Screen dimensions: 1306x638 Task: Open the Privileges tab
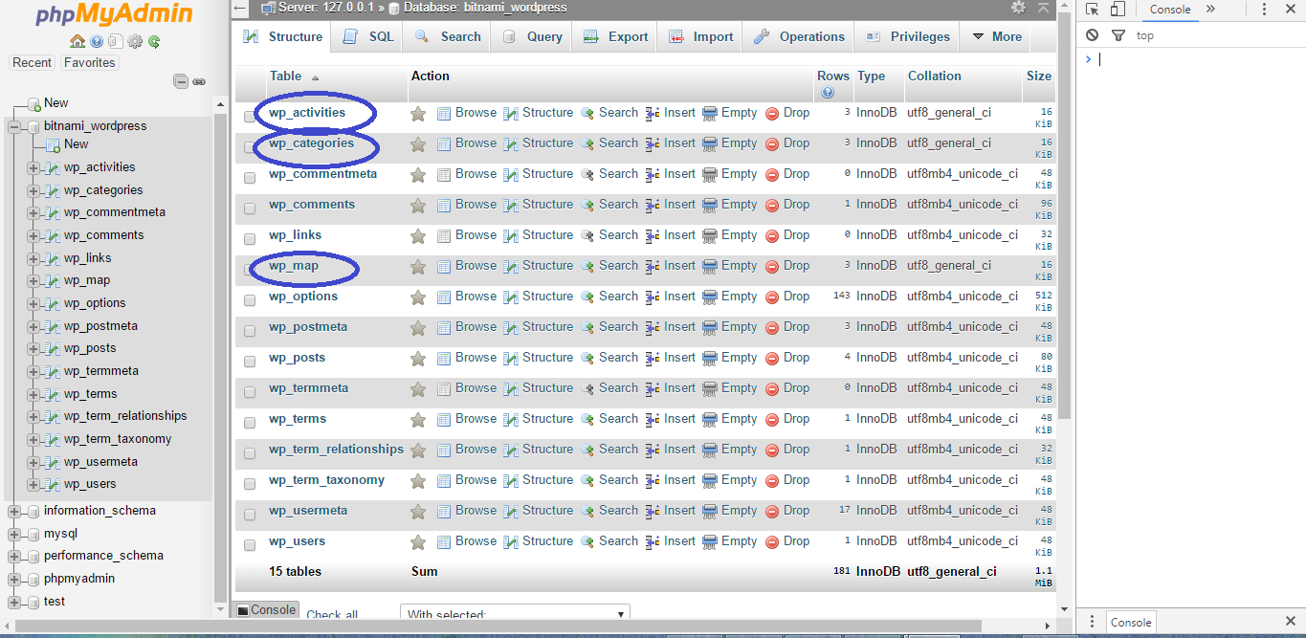[908, 36]
